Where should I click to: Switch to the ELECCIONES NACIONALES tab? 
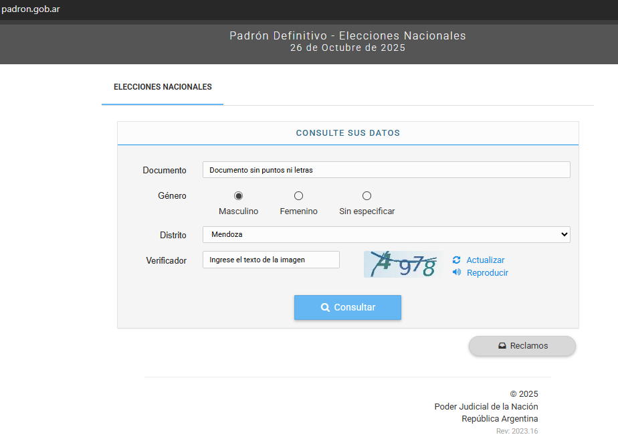point(163,88)
